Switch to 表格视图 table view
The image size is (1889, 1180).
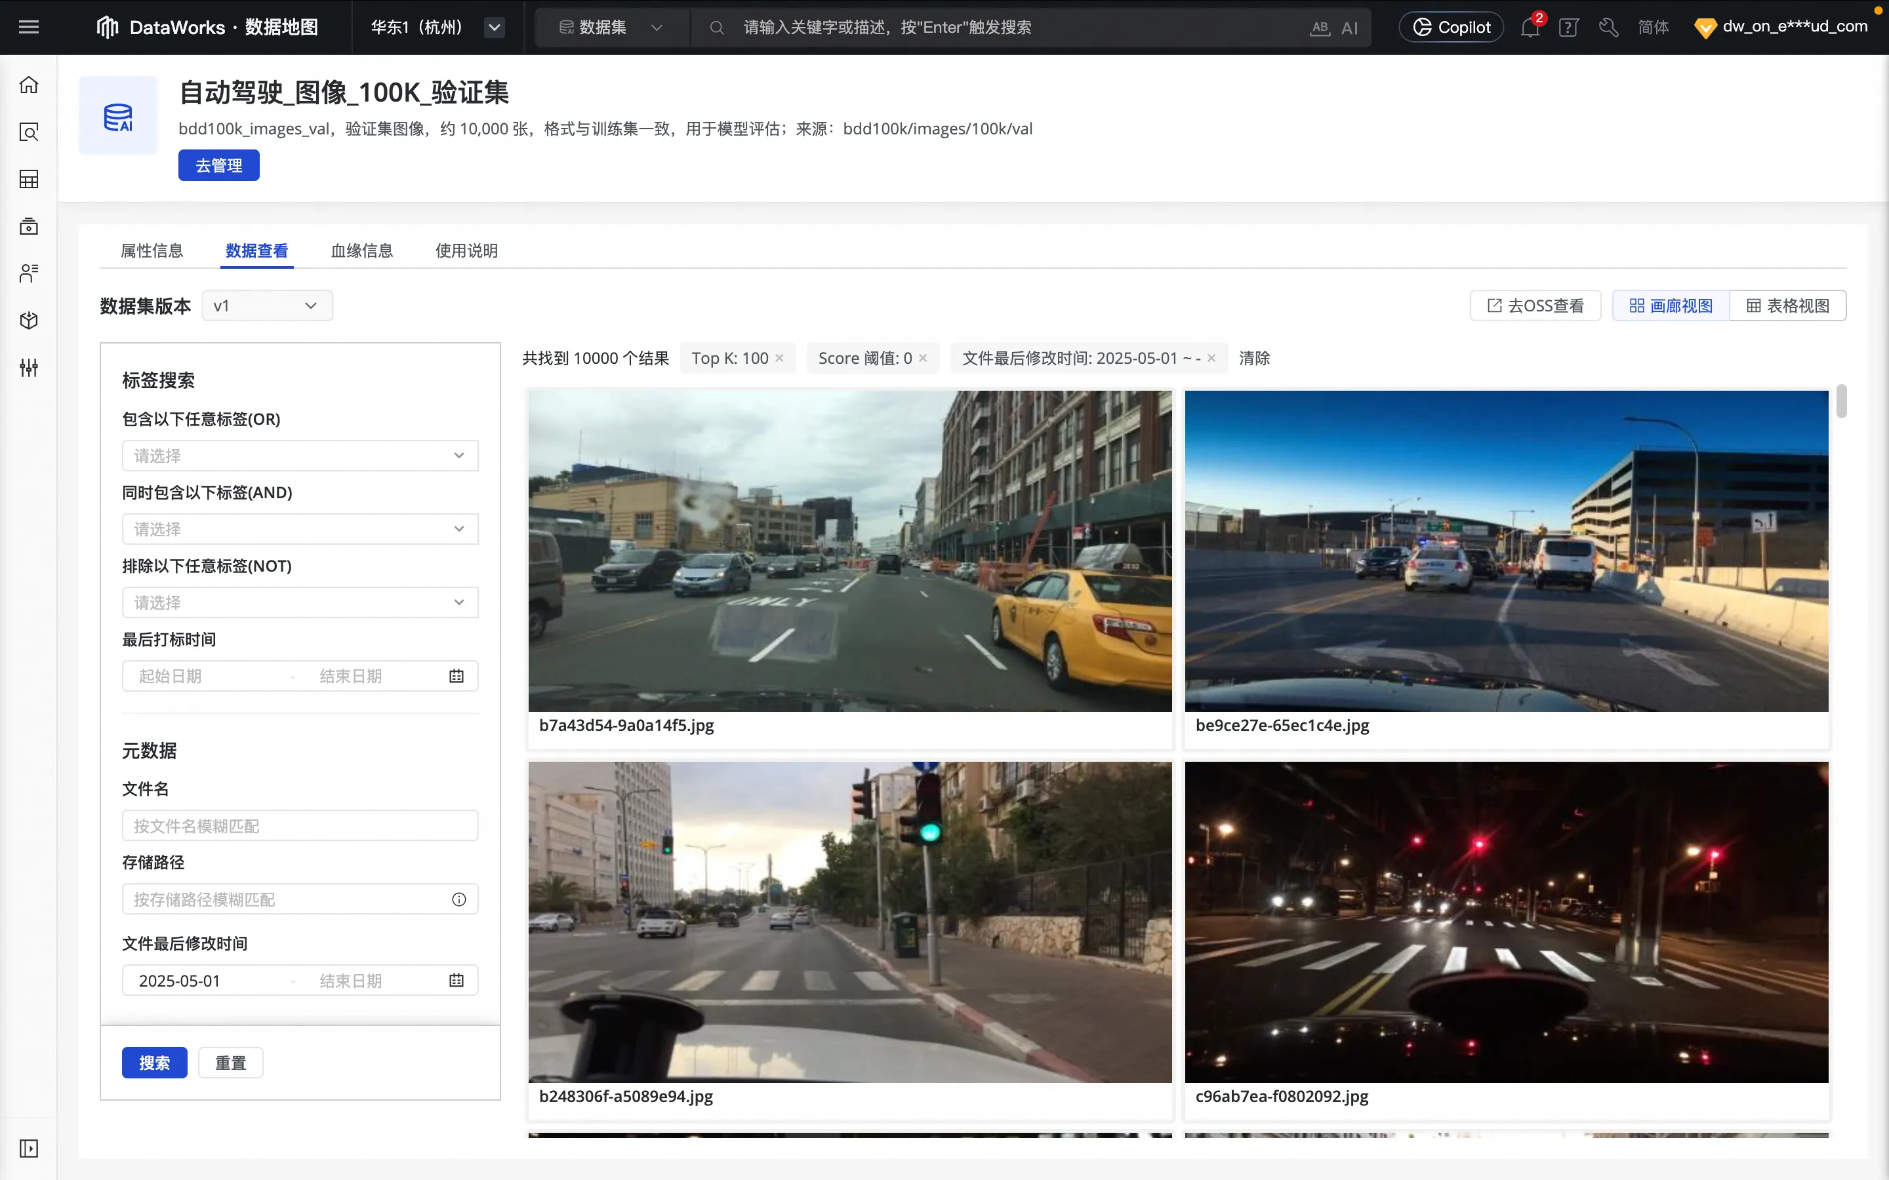click(x=1787, y=306)
